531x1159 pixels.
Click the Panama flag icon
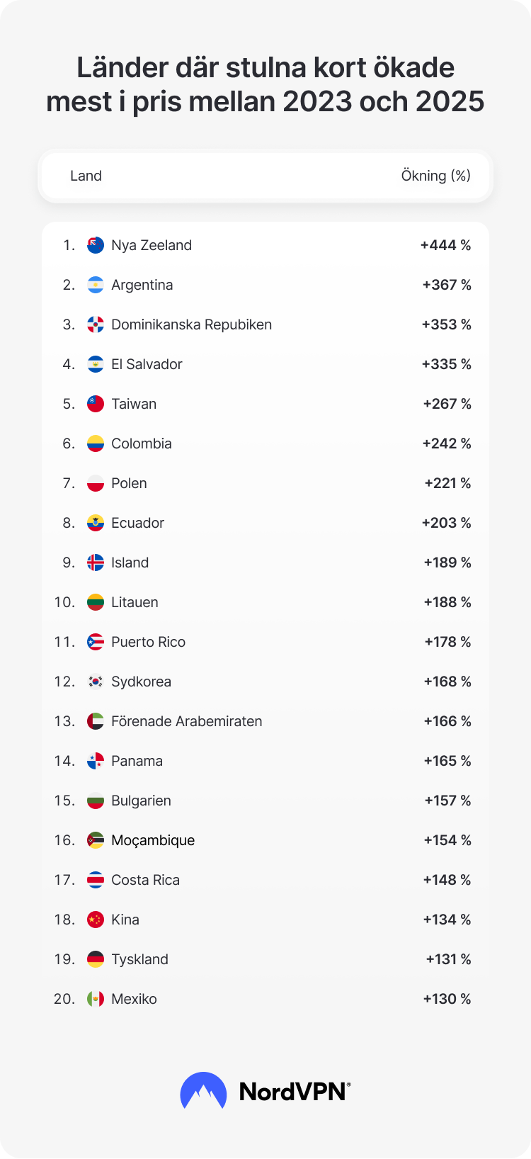[x=96, y=761]
